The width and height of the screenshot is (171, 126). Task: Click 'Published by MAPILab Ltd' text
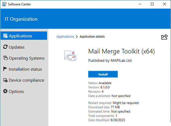coord(110,60)
